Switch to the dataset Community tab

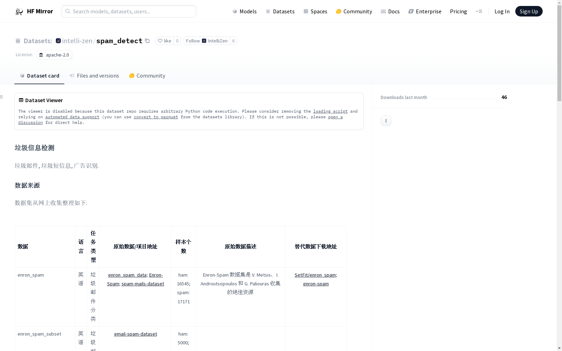pyautogui.click(x=147, y=76)
